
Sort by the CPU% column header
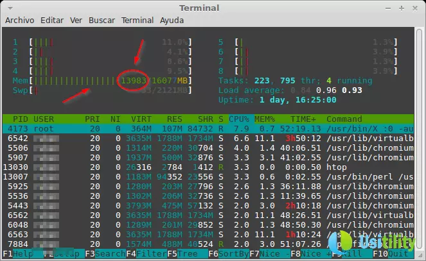tap(239, 119)
